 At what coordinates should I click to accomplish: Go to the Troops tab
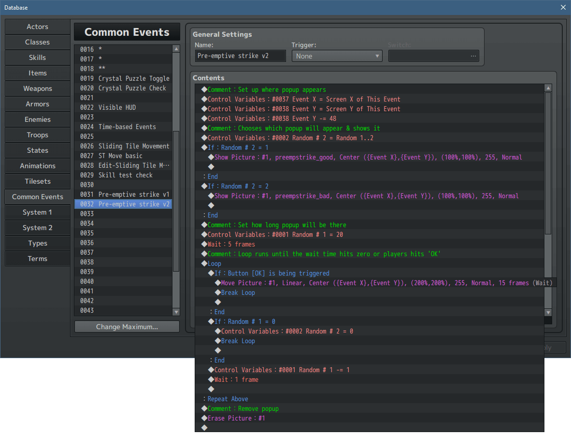pyautogui.click(x=38, y=135)
